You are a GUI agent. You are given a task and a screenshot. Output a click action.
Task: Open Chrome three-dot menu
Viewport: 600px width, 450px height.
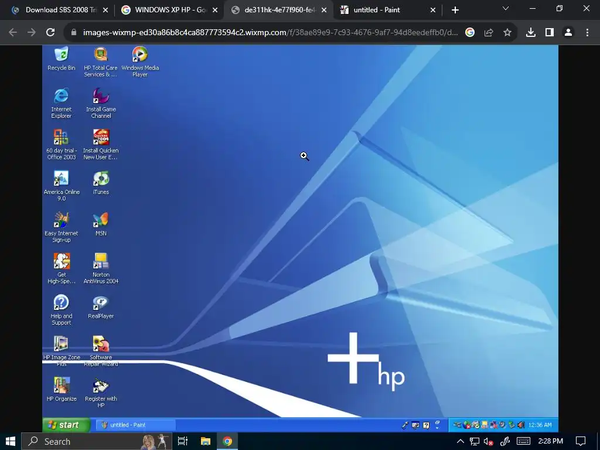click(x=587, y=33)
